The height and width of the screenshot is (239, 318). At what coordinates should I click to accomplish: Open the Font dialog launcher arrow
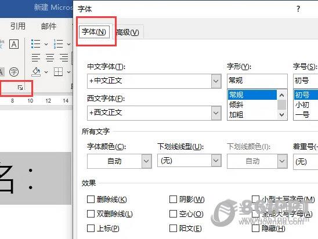20,88
